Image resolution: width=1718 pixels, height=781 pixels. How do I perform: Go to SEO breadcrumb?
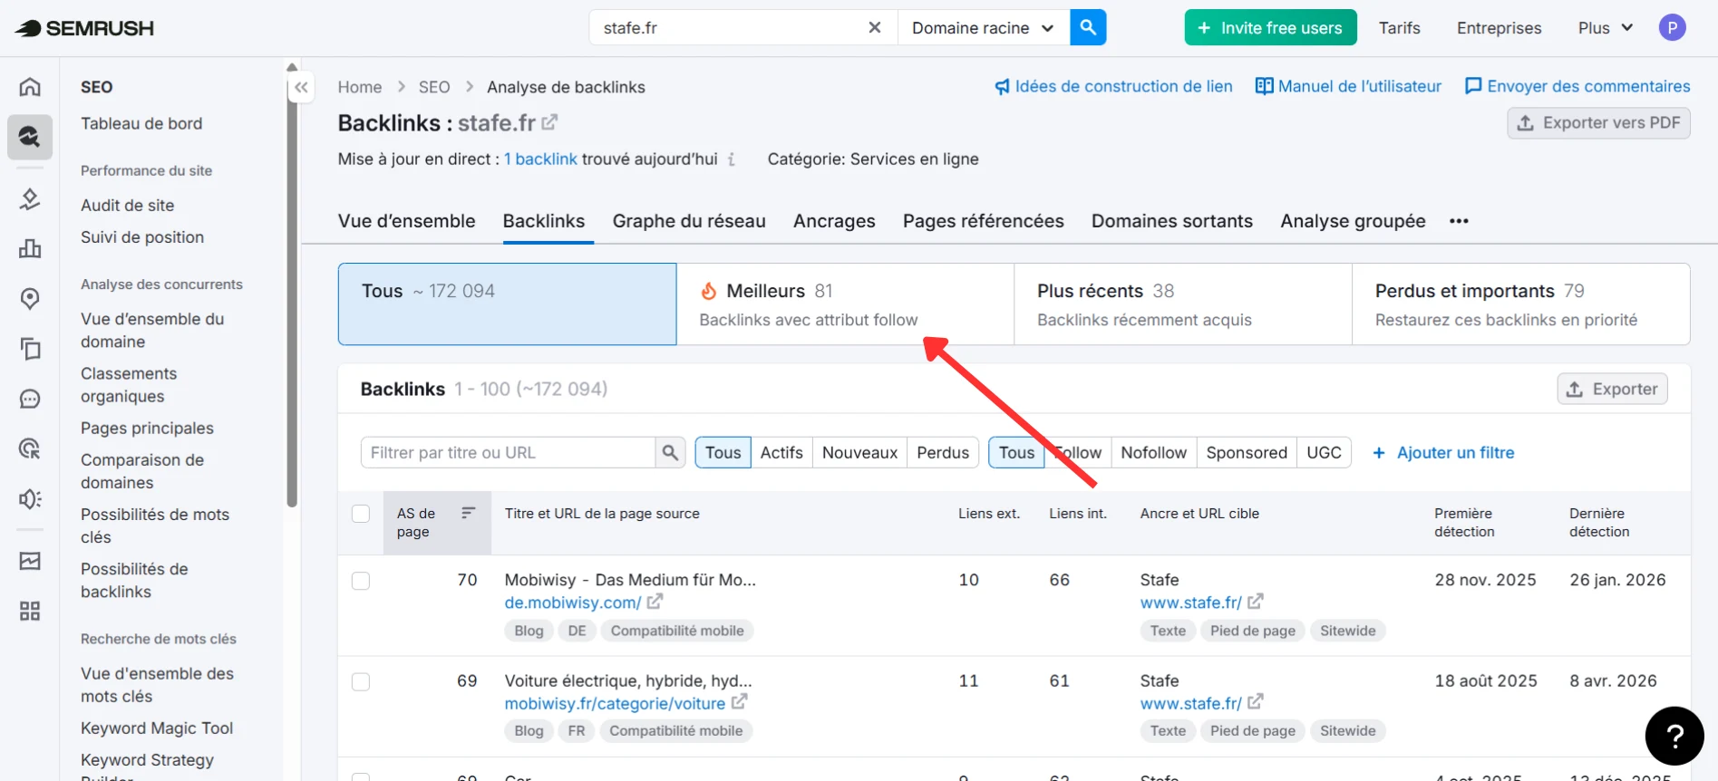434,87
